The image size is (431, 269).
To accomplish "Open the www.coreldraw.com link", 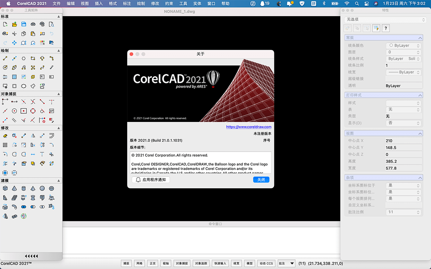I will (249, 127).
